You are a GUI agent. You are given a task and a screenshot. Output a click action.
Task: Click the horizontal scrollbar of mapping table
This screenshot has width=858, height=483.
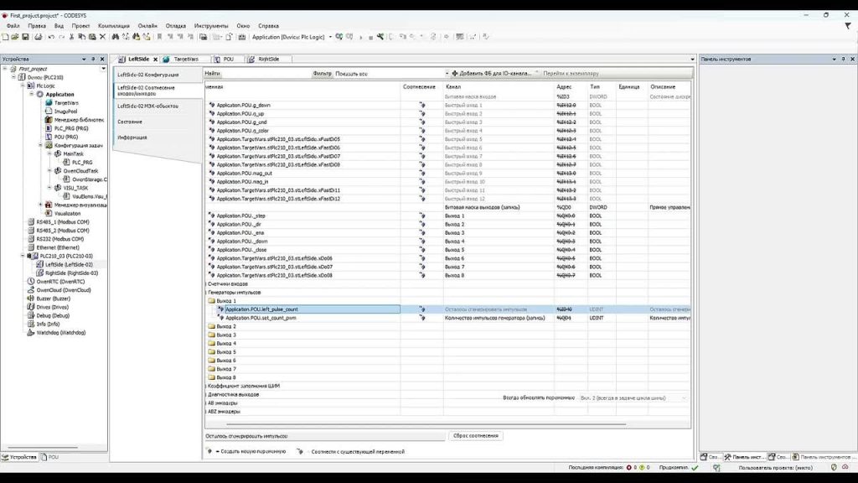426,424
